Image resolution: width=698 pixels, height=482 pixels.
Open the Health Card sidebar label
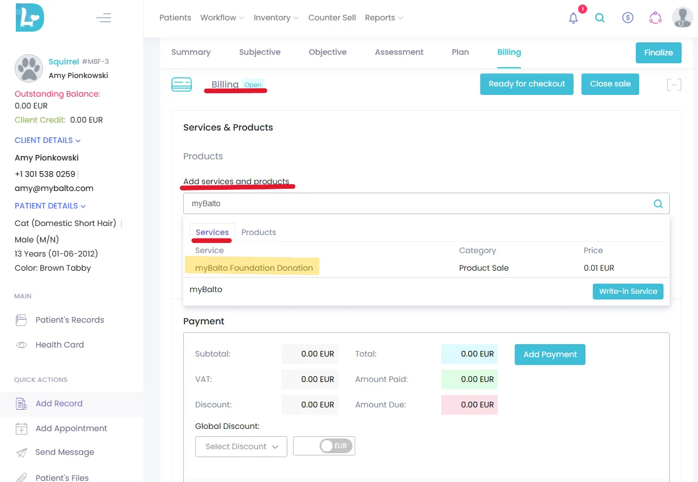pos(59,345)
